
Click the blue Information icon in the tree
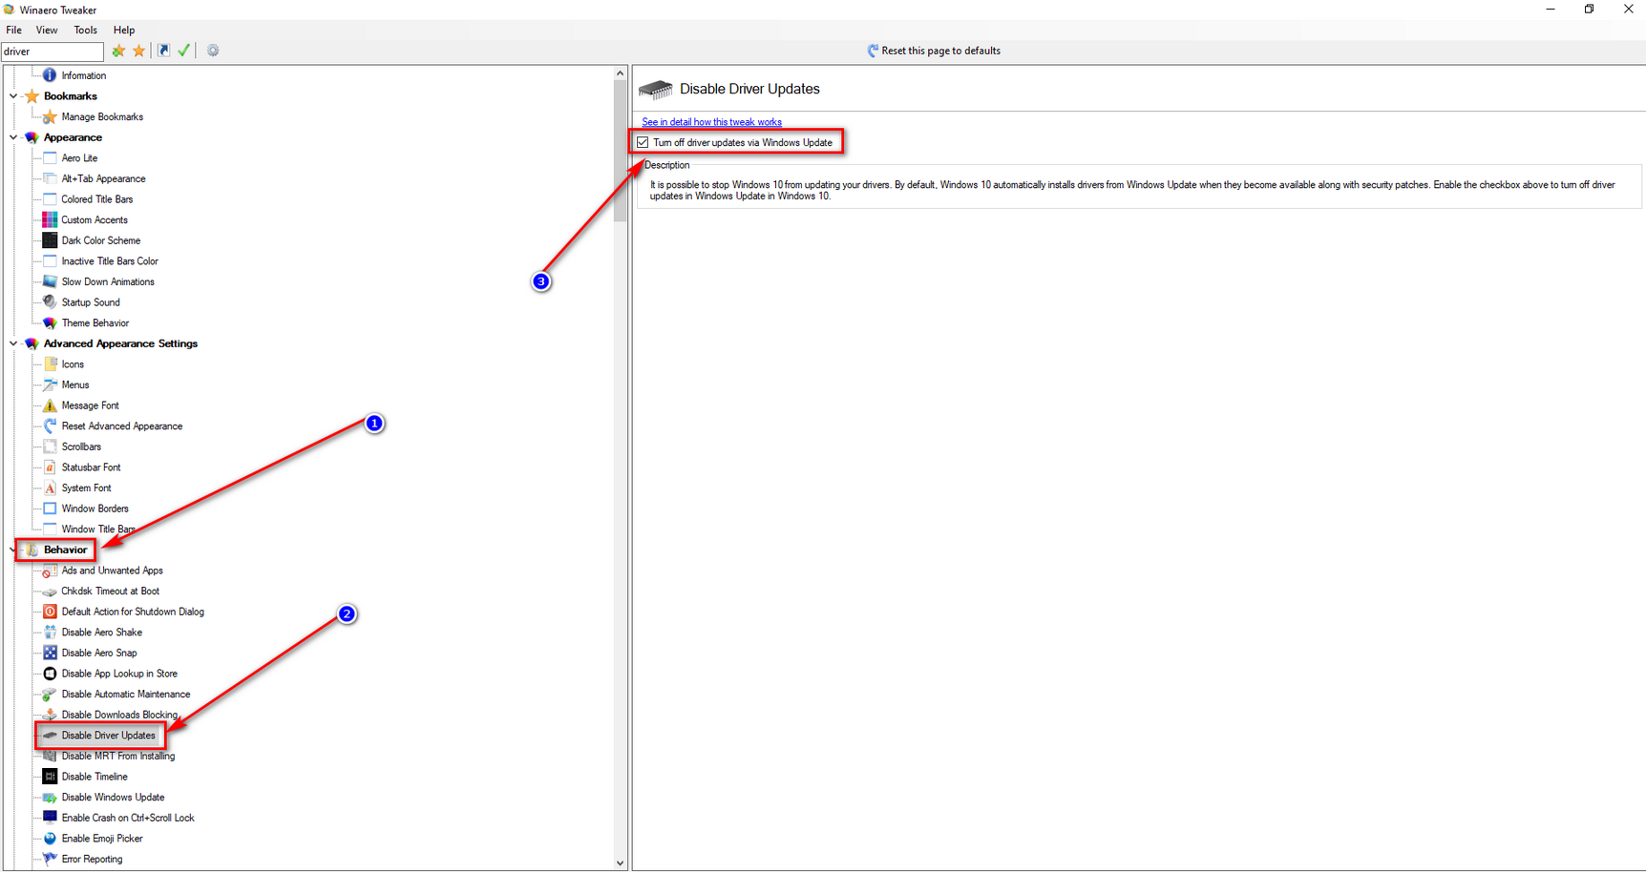point(50,75)
